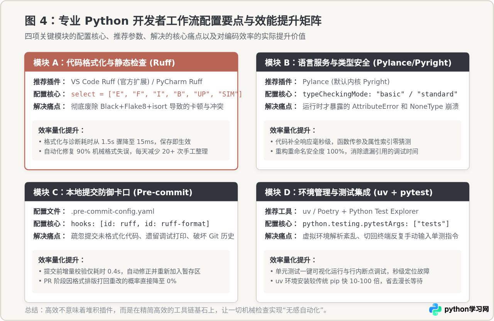This screenshot has height=321, width=494.
Task: Click "Pylance (默认内核 Pyright)" text
Action: tap(346, 82)
